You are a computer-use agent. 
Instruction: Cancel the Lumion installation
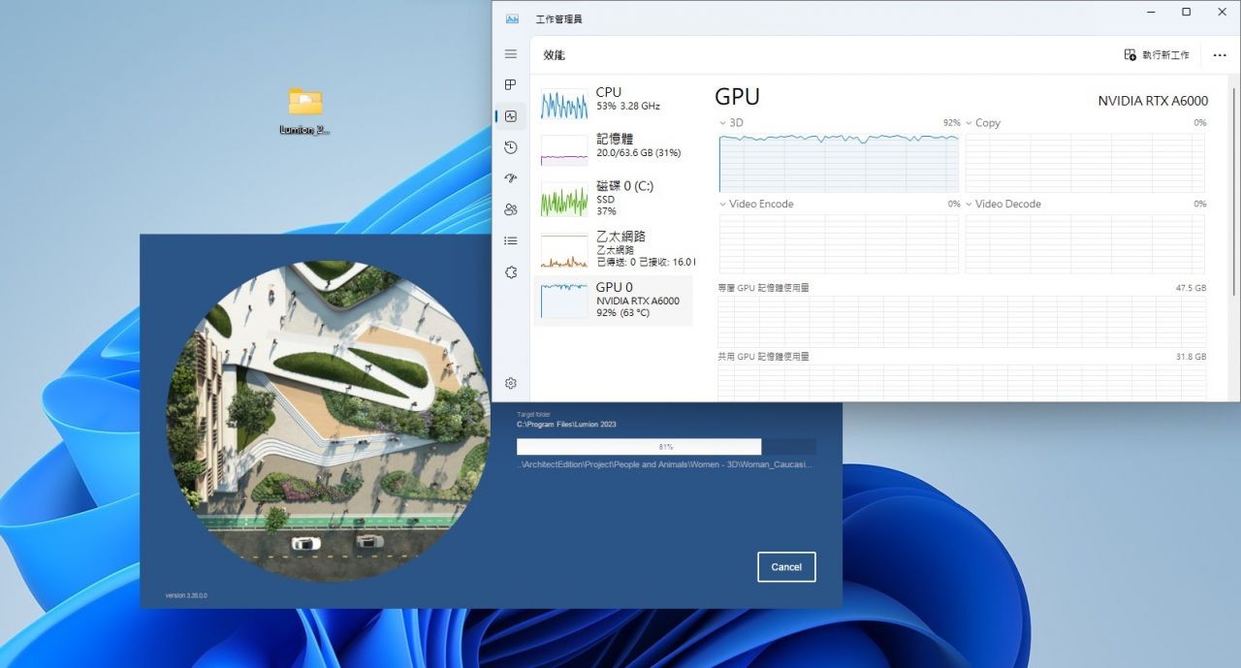click(x=786, y=567)
